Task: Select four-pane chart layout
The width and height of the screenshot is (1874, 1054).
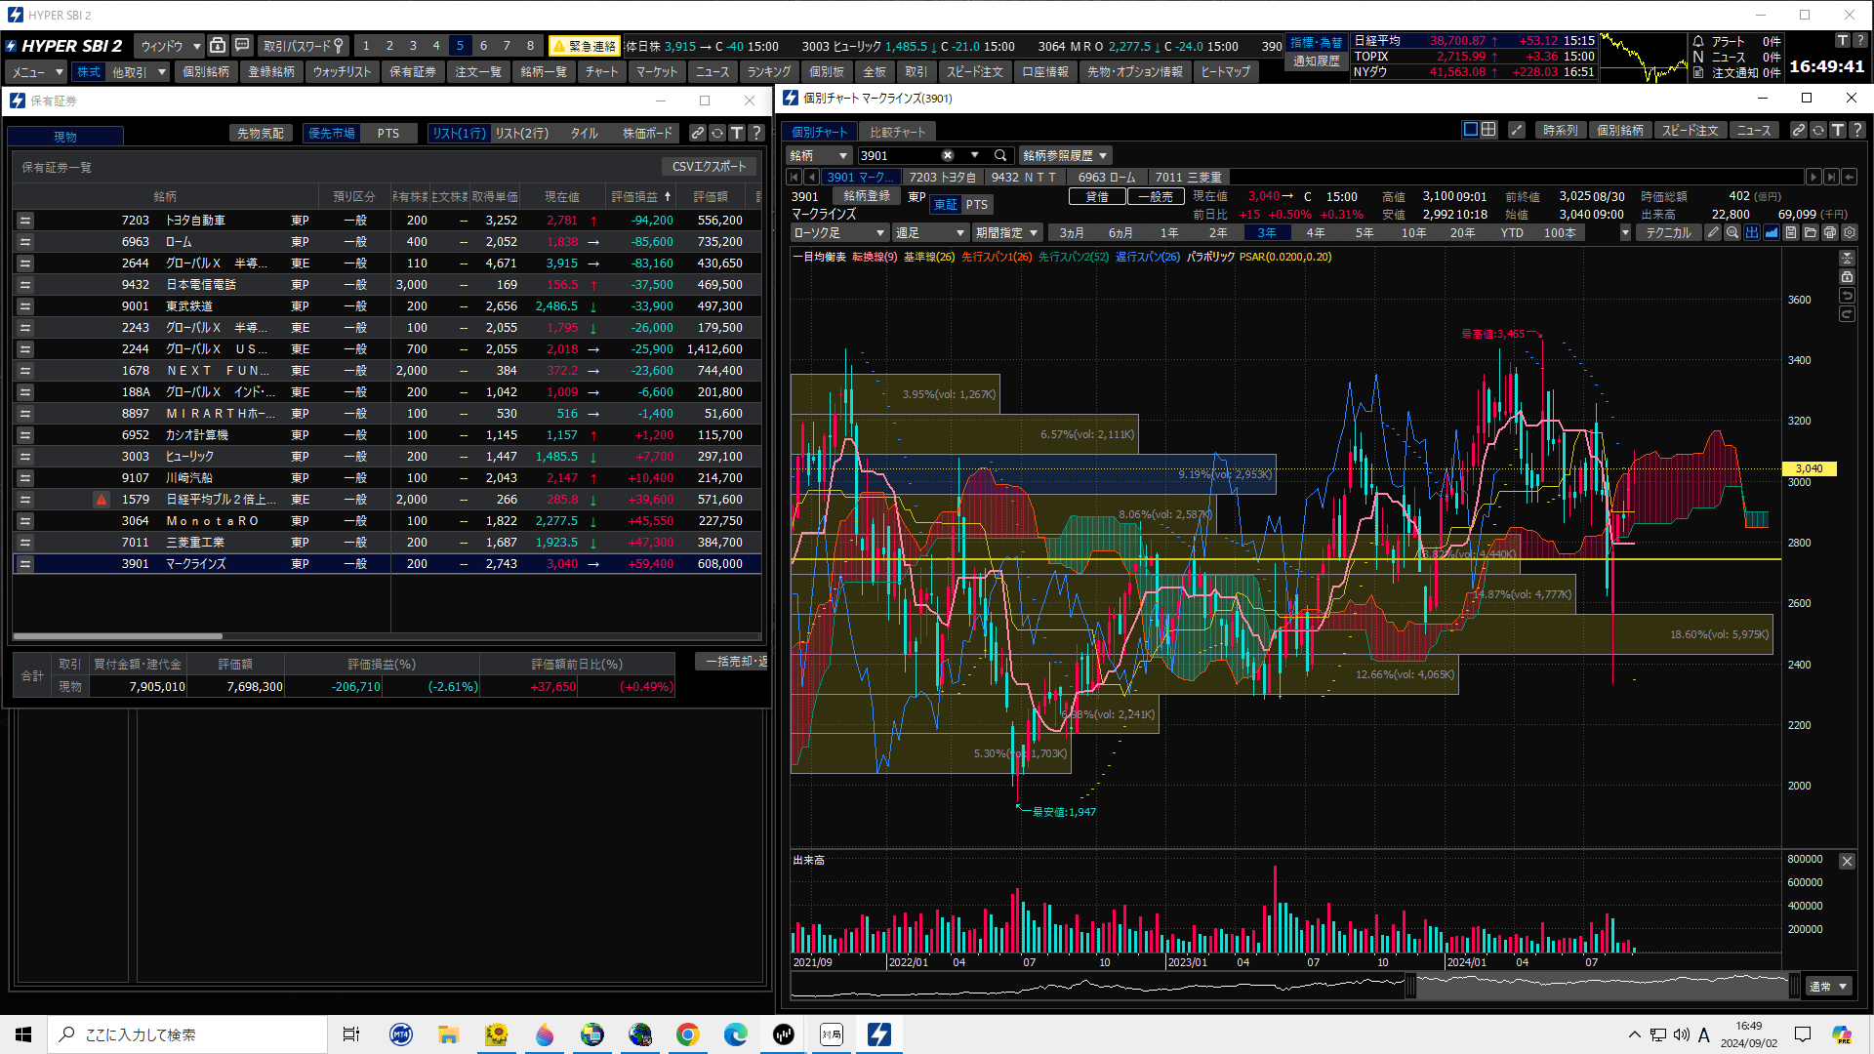Action: (x=1488, y=130)
